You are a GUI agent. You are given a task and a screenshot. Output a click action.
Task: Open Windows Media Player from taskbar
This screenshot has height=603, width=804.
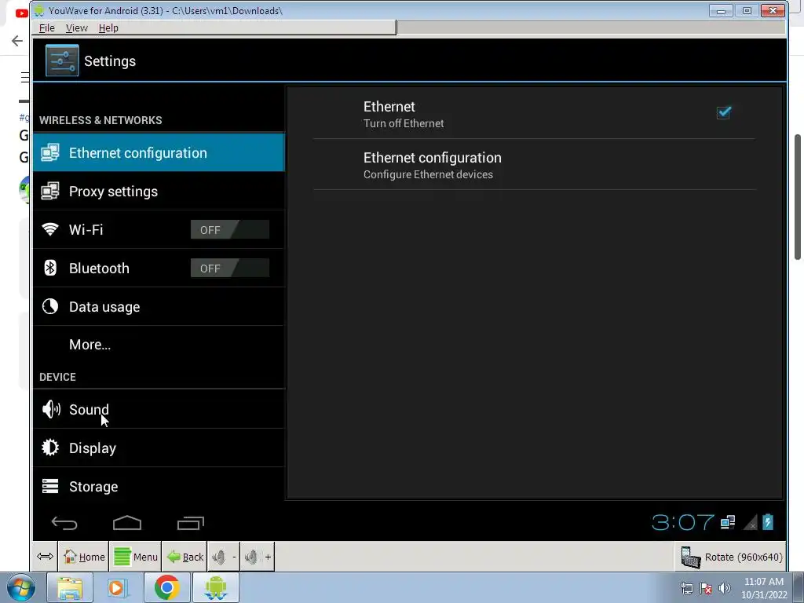tap(117, 587)
